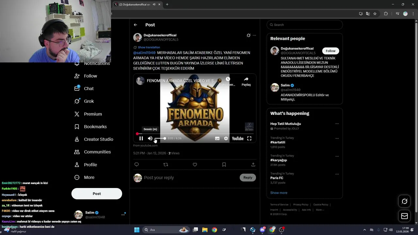The height and width of the screenshot is (235, 418).
Task: Open Salim profile in Relevant people
Action: pos(285,85)
